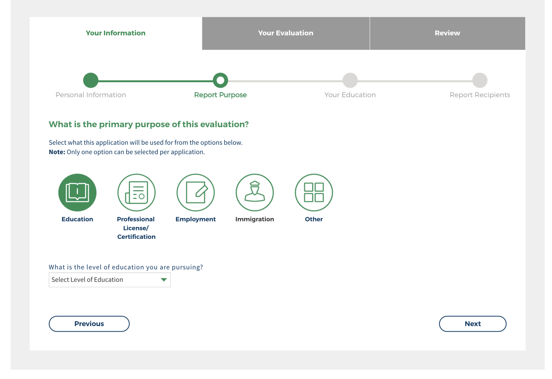Click the green progress line segment

(155, 81)
